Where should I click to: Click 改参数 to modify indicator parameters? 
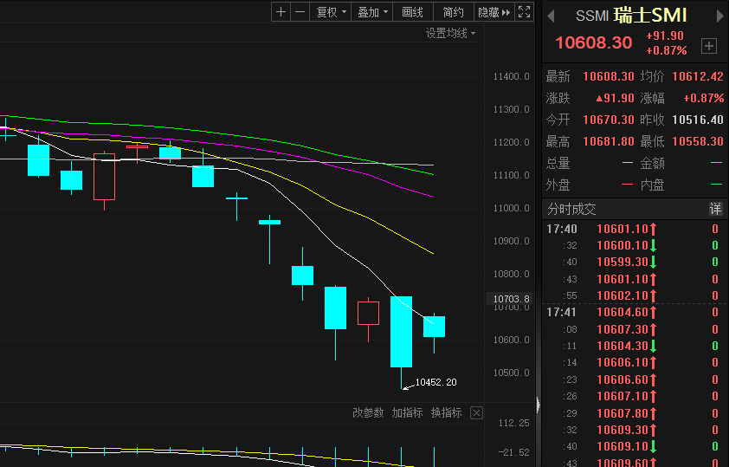[x=368, y=413]
